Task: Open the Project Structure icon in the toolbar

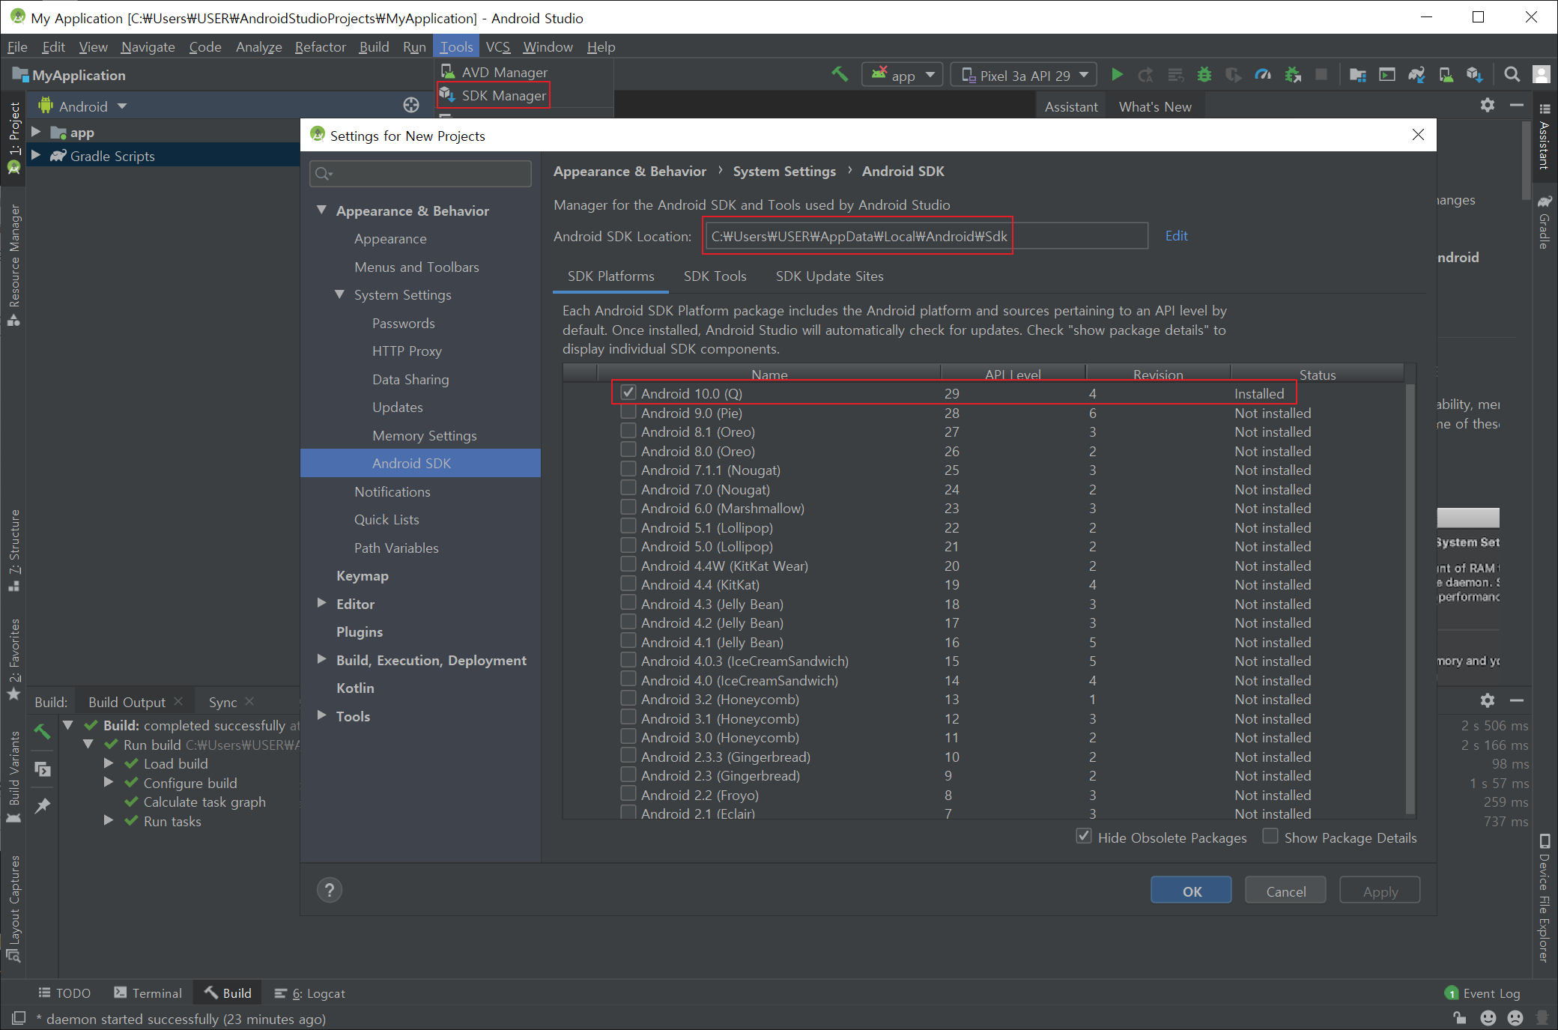Action: point(1357,74)
